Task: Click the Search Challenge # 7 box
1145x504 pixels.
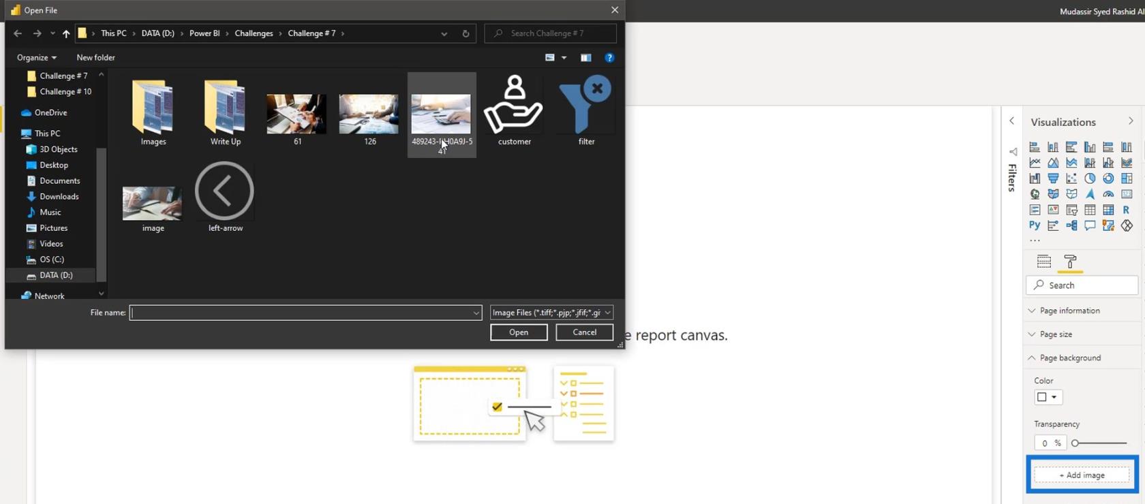Action: click(x=551, y=33)
